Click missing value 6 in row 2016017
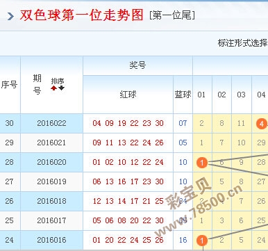This screenshot has width=268, height=251. pos(241,220)
